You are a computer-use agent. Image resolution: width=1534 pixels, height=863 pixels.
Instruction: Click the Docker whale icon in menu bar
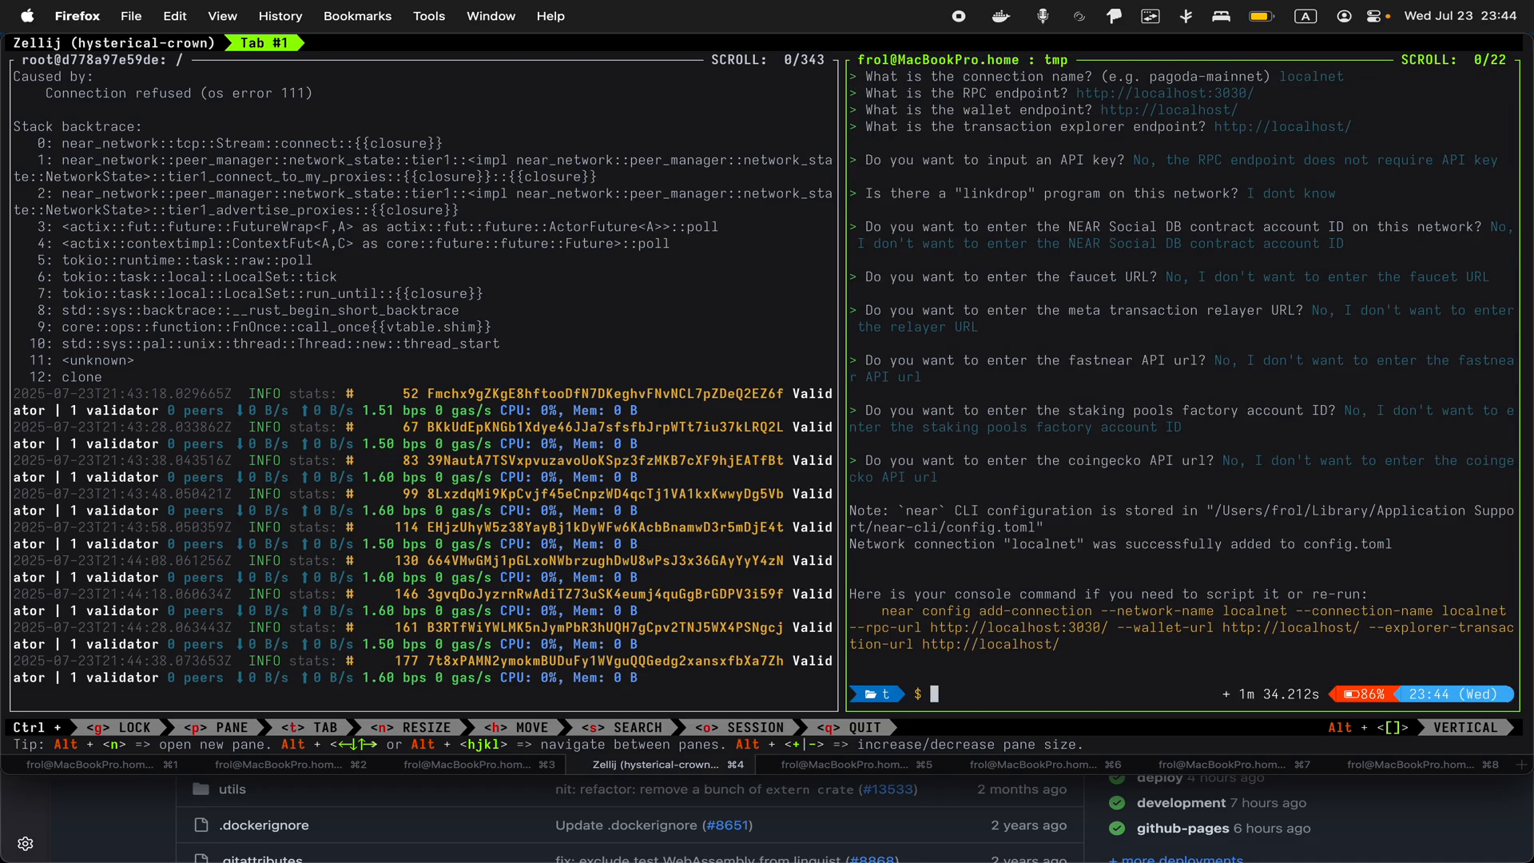1000,16
